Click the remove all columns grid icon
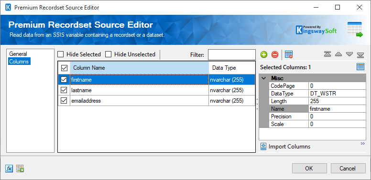The height and width of the screenshot is (180, 371). (289, 54)
